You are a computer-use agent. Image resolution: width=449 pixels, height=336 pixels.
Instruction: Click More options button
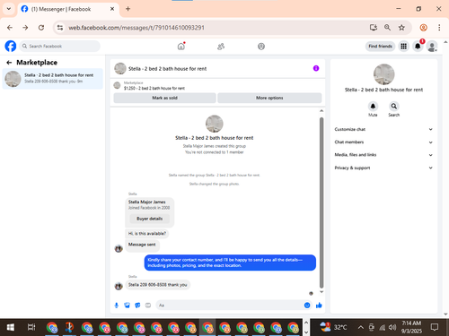269,98
